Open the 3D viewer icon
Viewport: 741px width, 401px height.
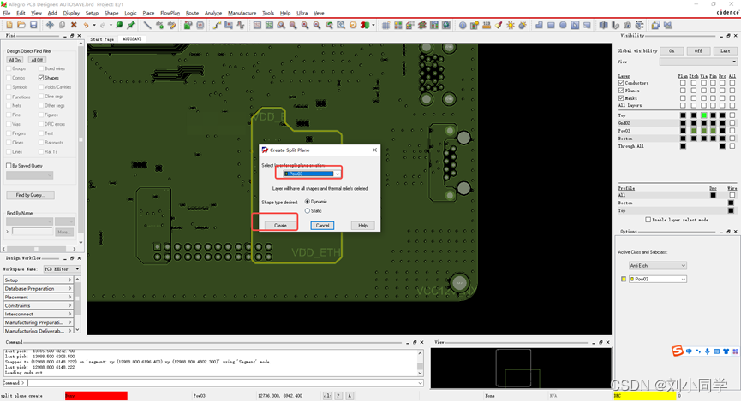[365, 25]
